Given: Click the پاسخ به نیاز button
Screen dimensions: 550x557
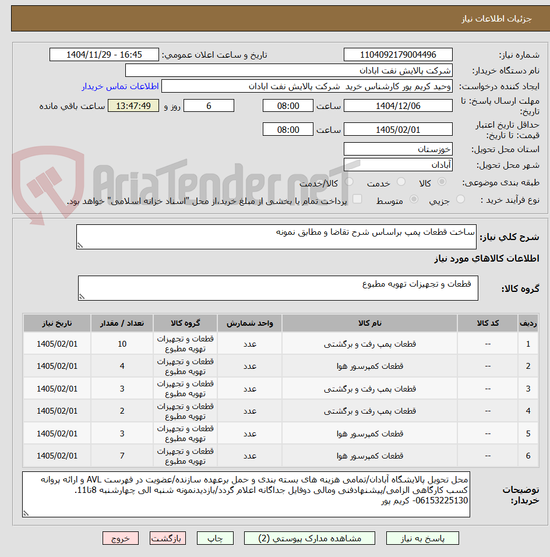Looking at the screenshot, I should click(x=422, y=538).
